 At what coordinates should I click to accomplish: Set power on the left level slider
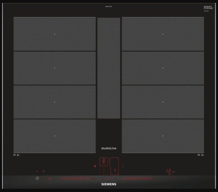coord(78,179)
